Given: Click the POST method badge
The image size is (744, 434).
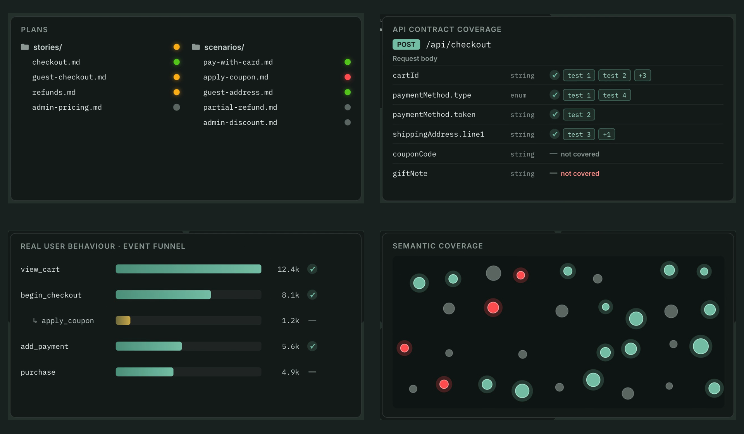Looking at the screenshot, I should 406,45.
